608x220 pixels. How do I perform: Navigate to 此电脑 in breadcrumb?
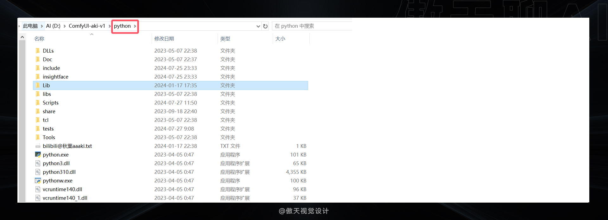tap(30, 26)
